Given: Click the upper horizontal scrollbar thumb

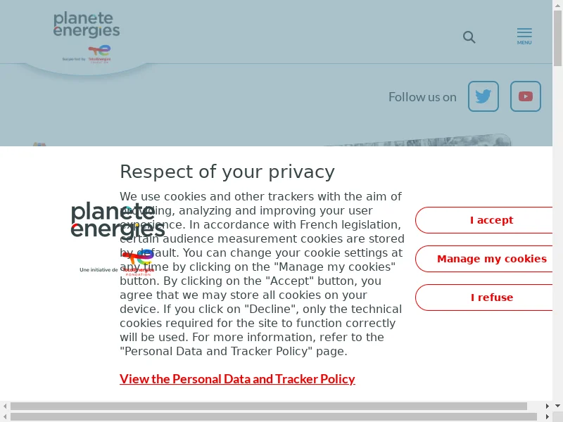Looking at the screenshot, I should [269, 406].
